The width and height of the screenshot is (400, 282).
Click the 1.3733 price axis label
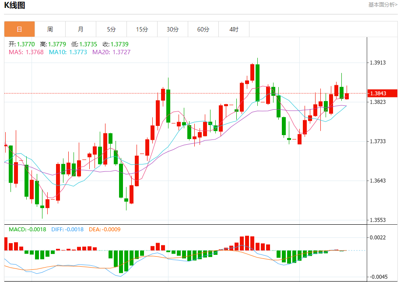pyautogui.click(x=378, y=141)
